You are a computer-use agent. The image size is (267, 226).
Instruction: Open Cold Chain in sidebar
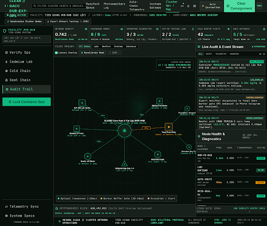[x=27, y=71]
